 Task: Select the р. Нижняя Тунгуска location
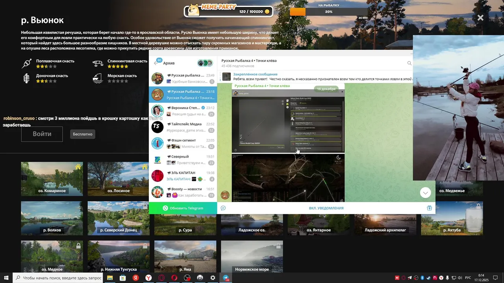click(119, 257)
